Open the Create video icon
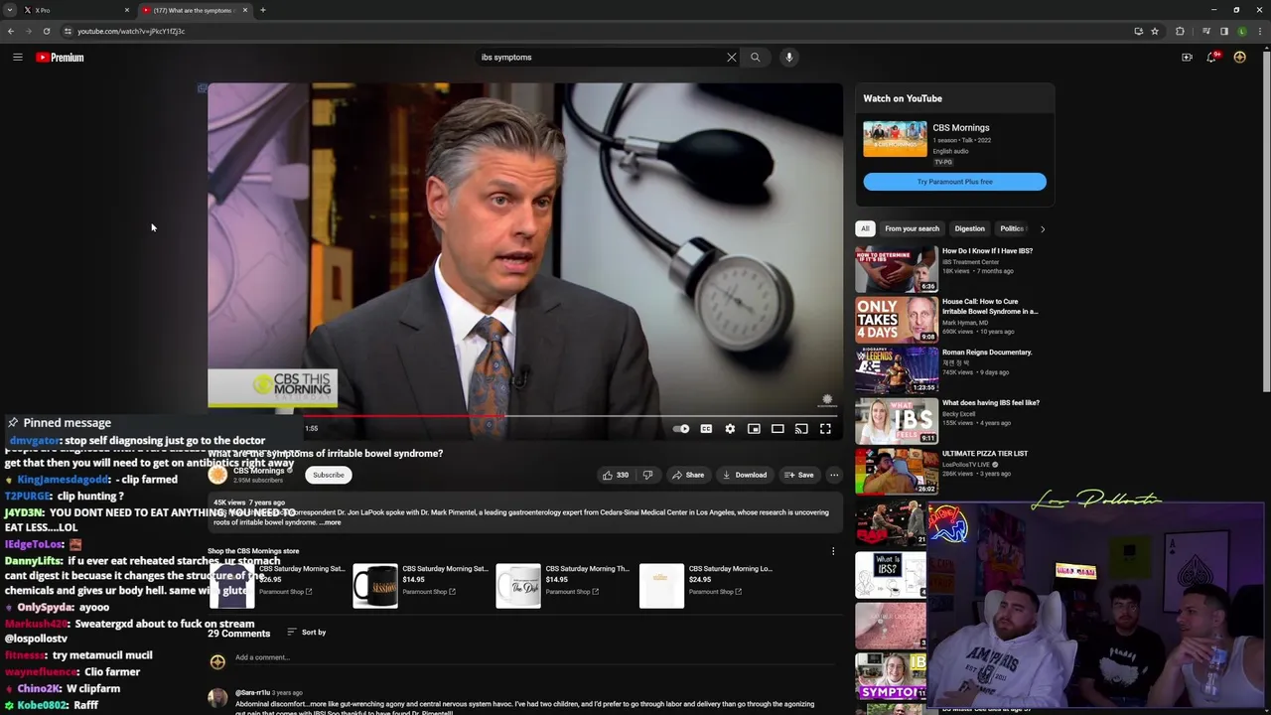This screenshot has height=715, width=1271. 1187,58
